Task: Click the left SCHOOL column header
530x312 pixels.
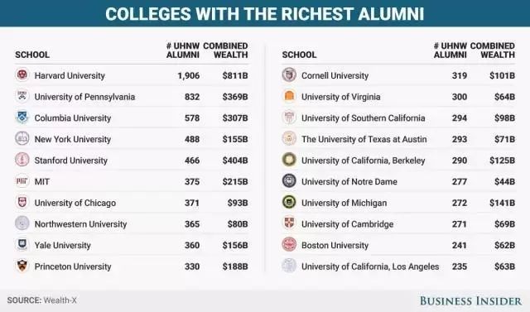Action: 32,55
